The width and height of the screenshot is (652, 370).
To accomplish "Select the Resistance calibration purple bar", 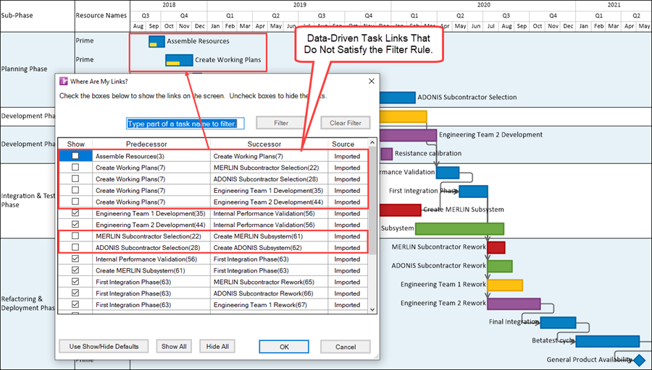I will coord(386,154).
